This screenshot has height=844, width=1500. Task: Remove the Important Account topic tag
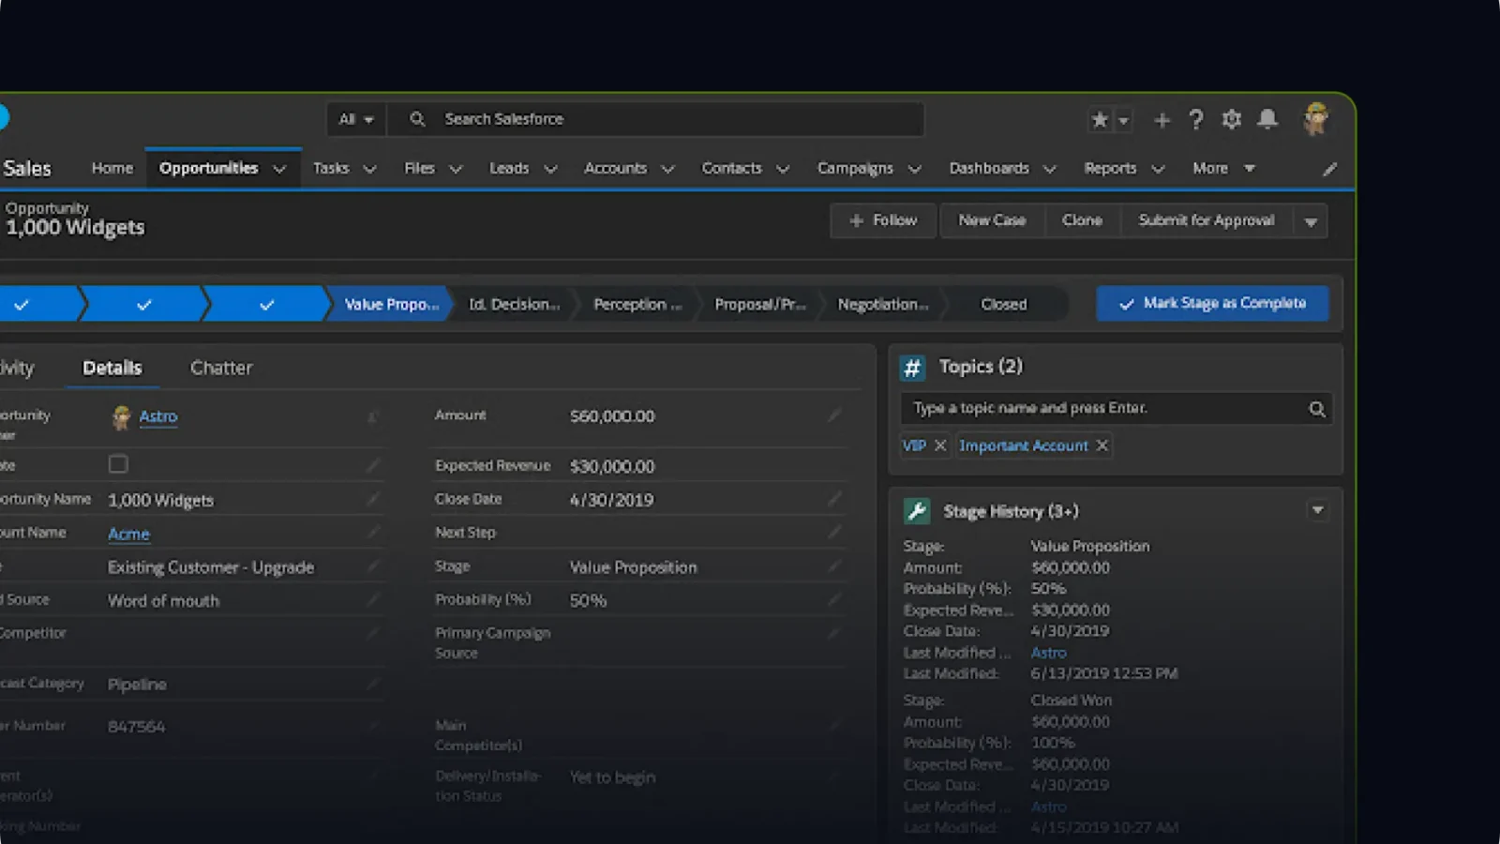(x=1102, y=445)
